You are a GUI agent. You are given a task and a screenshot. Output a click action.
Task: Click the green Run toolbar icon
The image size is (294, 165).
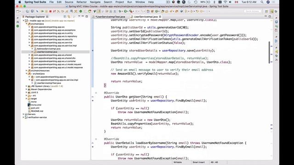pyautogui.click(x=125, y=11)
